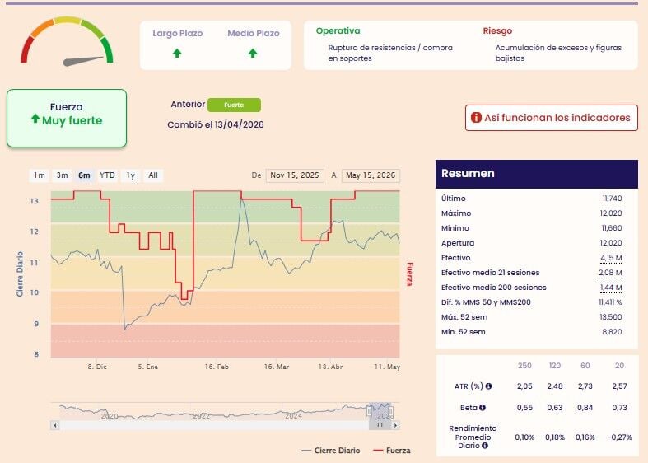Select the 3m range button

(x=62, y=175)
